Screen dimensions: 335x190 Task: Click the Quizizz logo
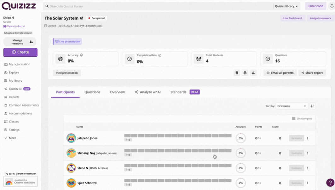[x=19, y=6]
